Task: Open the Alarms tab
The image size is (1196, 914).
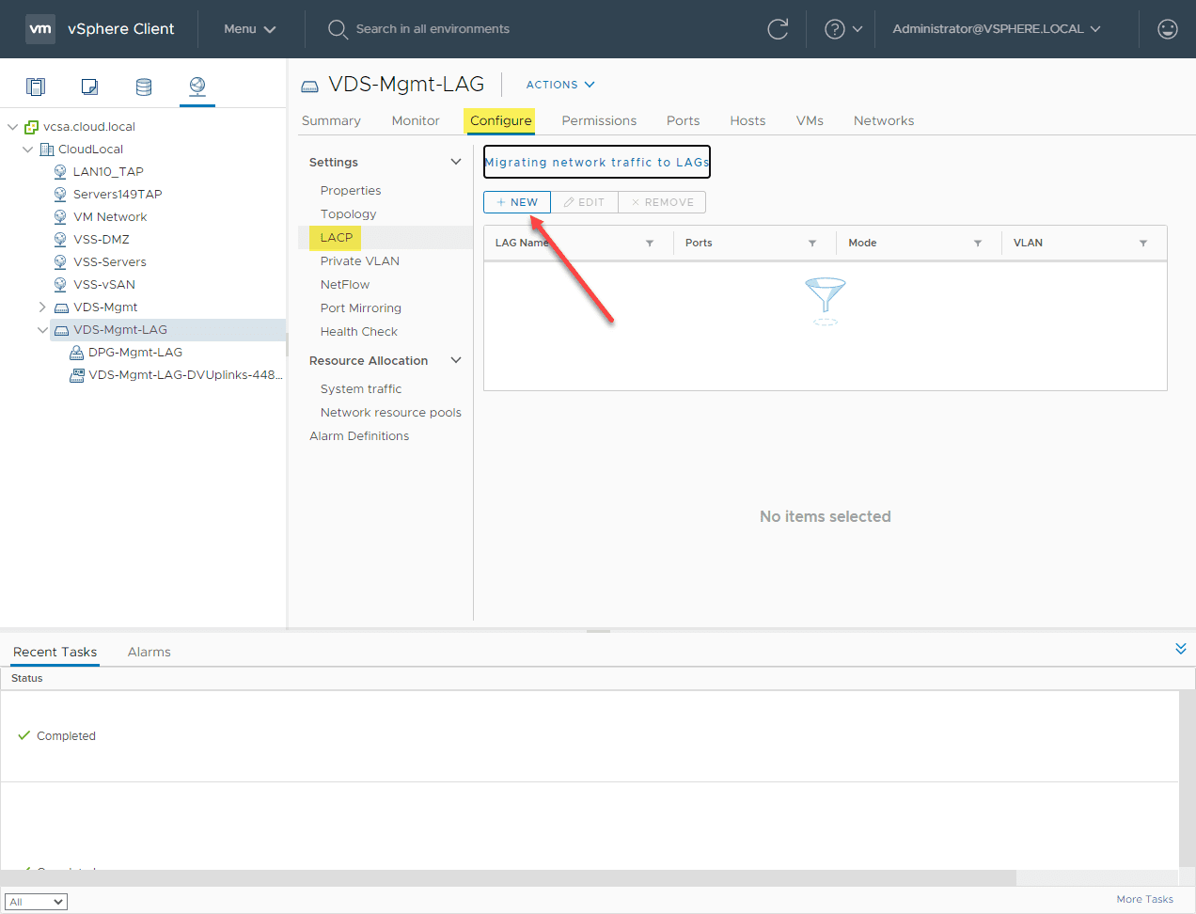Action: (149, 652)
